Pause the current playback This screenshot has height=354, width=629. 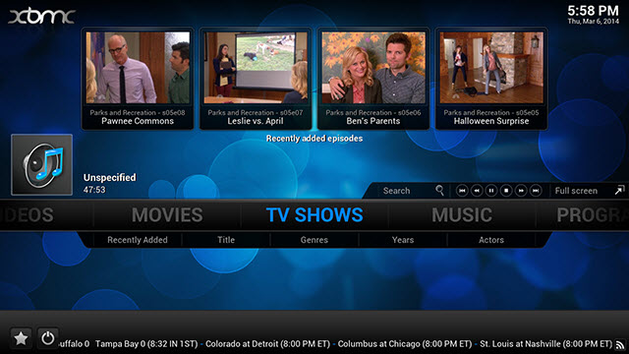(x=491, y=191)
